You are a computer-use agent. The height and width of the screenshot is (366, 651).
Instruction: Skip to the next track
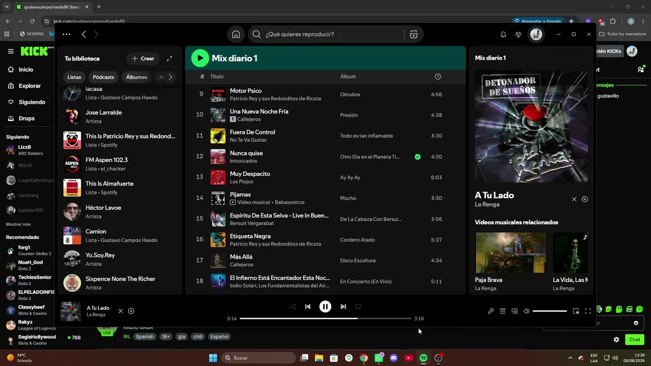[x=343, y=307]
